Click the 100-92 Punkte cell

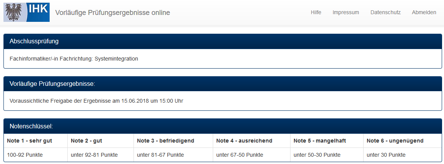[25, 155]
